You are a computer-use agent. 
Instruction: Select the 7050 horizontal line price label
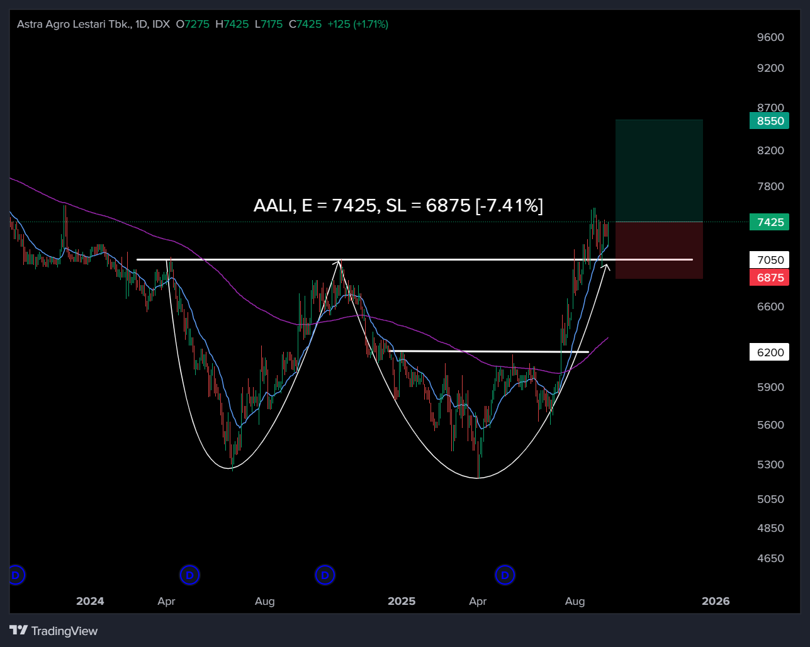point(769,260)
